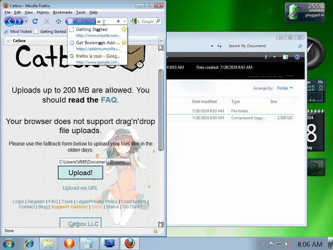Open the Tools menu
Viewport: 333px width, 250px height.
pyautogui.click(x=81, y=12)
